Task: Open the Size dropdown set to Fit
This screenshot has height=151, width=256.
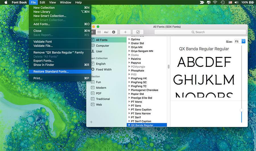Action: pos(240,41)
